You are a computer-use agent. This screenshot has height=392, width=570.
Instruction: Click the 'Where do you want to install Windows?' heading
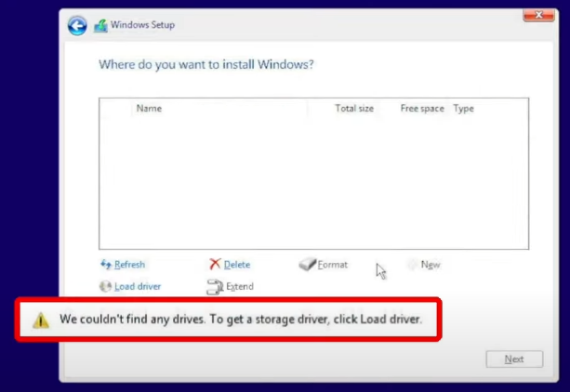click(x=206, y=64)
